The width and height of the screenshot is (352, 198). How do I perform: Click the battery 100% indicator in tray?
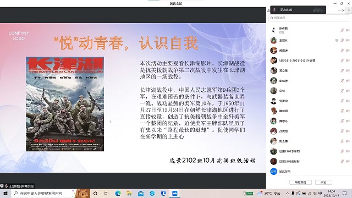coord(249,193)
